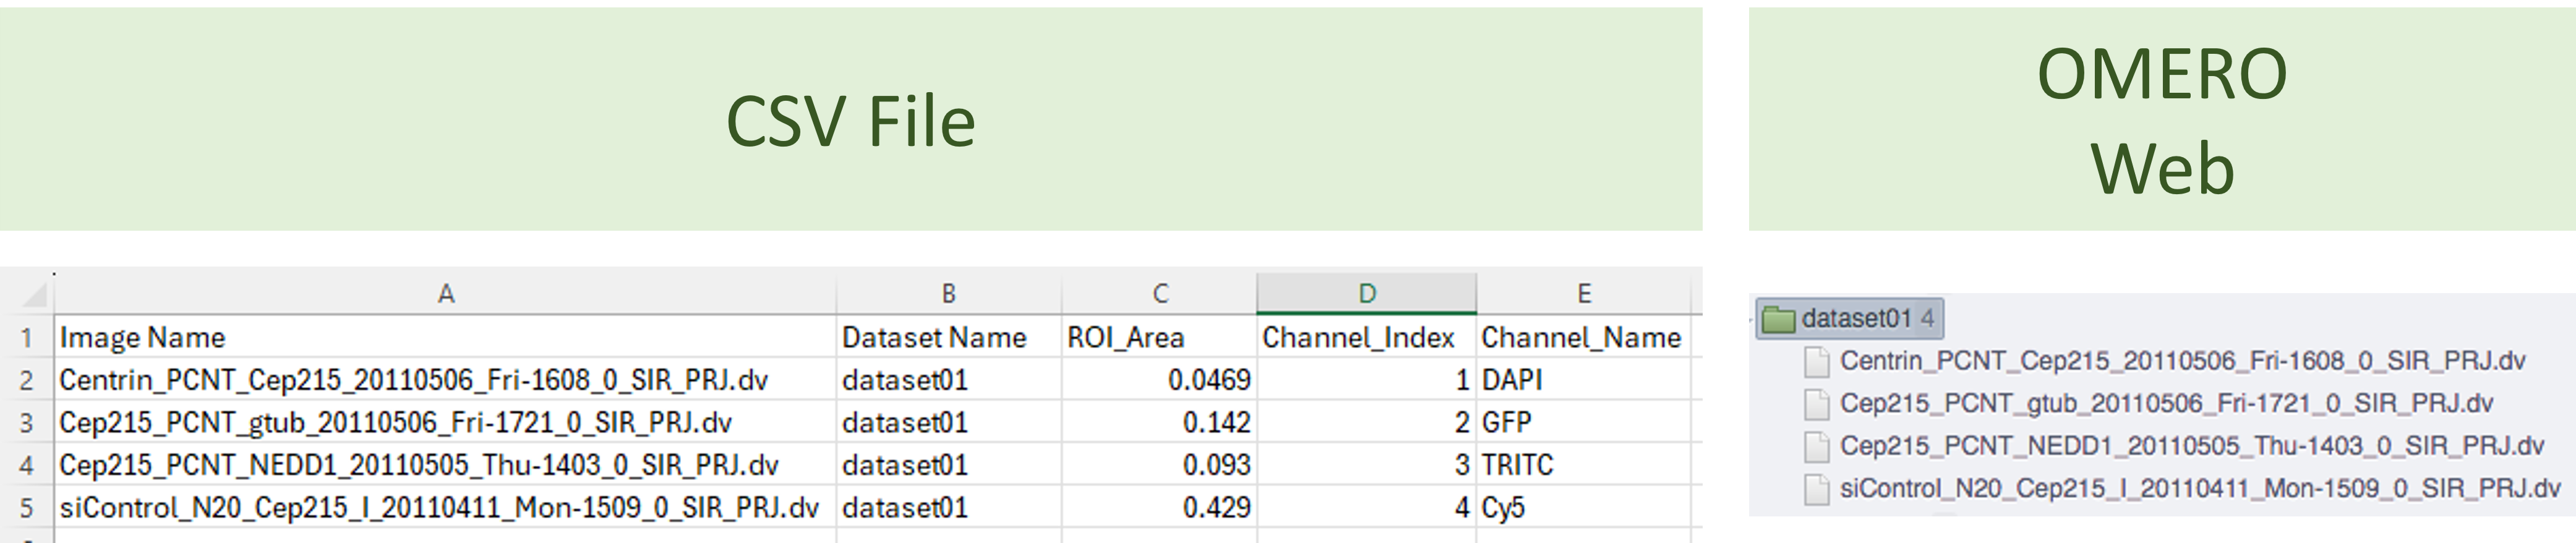Screen dimensions: 2576x543
Task: Click dataset01 cell in row 4
Action: click(x=948, y=466)
